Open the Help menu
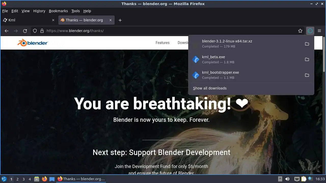The height and width of the screenshot is (183, 326). [x=87, y=11]
